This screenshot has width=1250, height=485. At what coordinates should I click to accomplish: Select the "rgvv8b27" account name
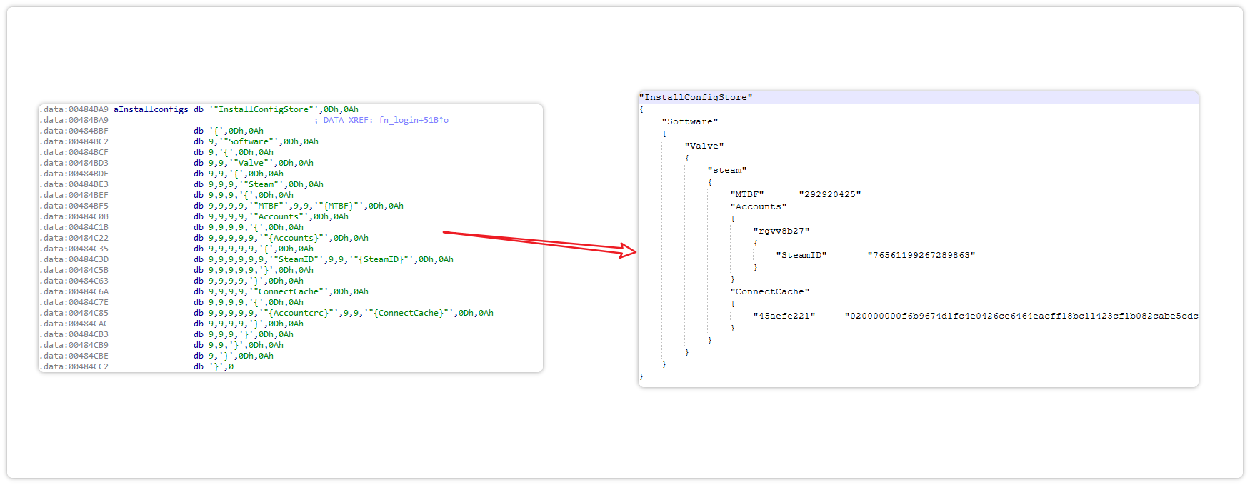781,231
